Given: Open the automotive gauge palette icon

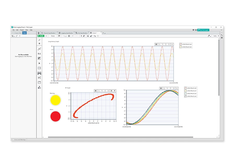Looking at the screenshot, I should pyautogui.click(x=39, y=73).
